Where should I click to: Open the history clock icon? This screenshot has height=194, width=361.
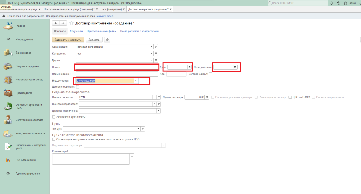[x=338, y=3]
